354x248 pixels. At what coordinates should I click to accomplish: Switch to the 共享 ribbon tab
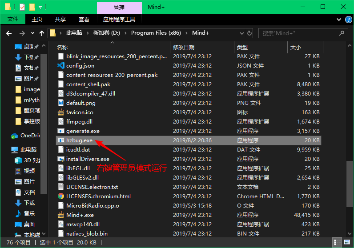(x=60, y=19)
